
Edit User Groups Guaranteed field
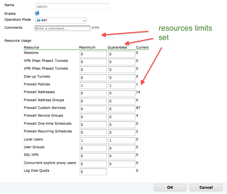coord(122,148)
